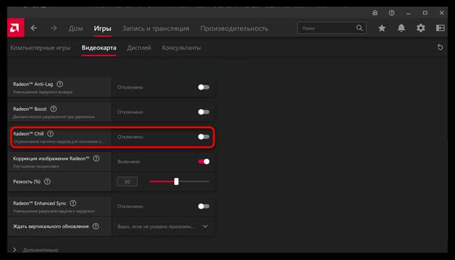Enable the Radeon Anti-Lag switch

(204, 87)
